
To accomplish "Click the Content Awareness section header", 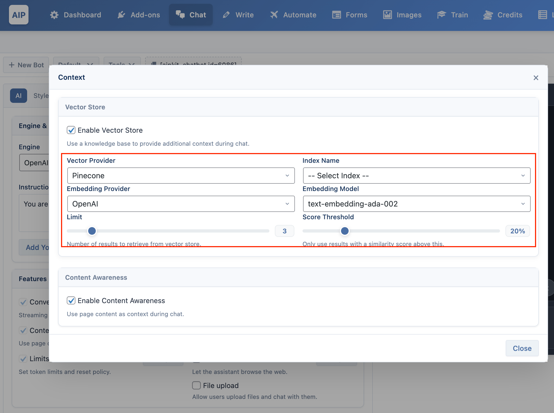I will [x=298, y=278].
